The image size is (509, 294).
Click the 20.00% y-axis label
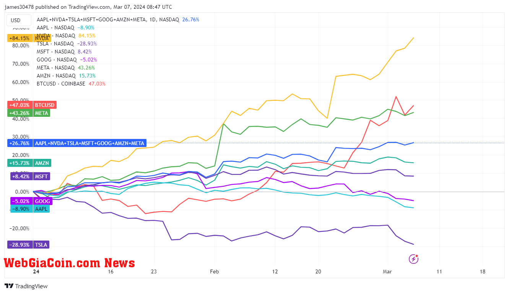[x=21, y=155]
